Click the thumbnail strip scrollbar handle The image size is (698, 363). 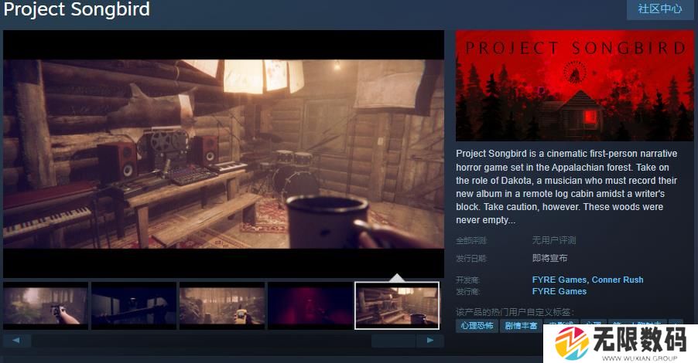tap(394, 341)
